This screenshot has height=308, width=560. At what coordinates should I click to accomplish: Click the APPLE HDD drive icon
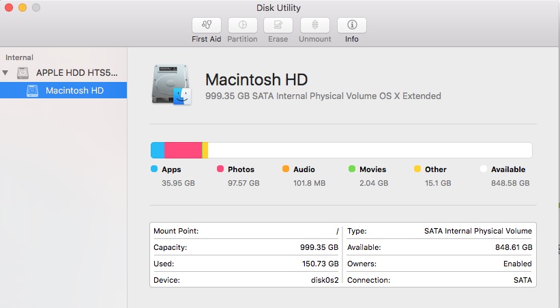[x=23, y=73]
